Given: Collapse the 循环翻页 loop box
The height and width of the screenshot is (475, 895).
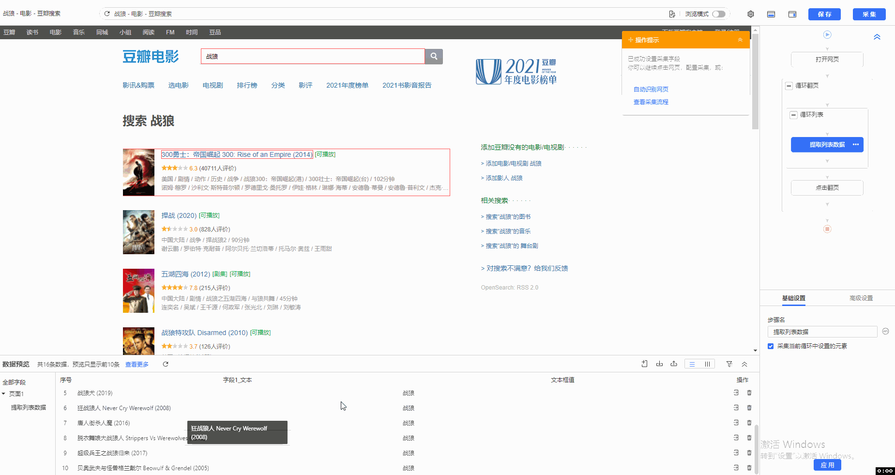Looking at the screenshot, I should click(789, 86).
